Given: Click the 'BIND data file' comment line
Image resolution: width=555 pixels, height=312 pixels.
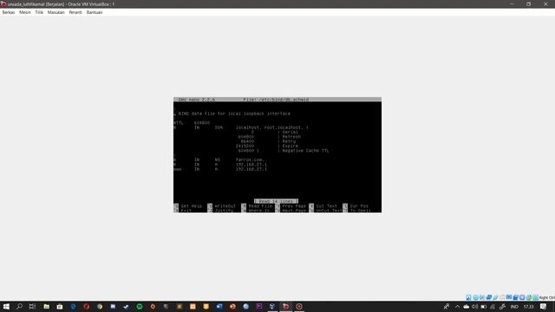Looking at the screenshot, I should pos(234,114).
